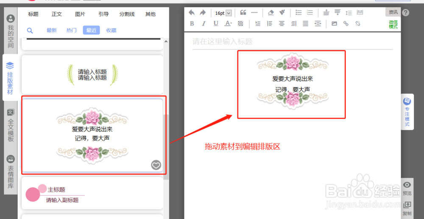This screenshot has height=219, width=424.
Task: Set spacing before paragraph
Action: (x=326, y=12)
